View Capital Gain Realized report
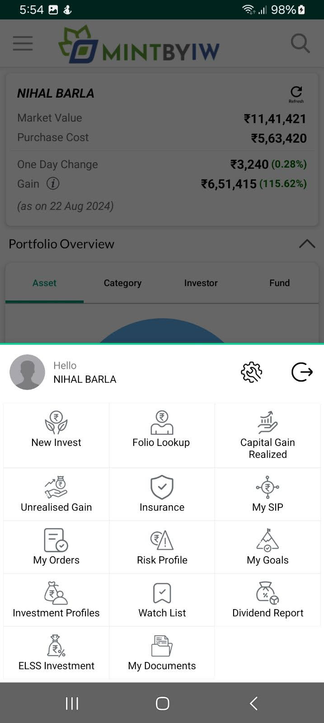Image resolution: width=324 pixels, height=723 pixels. click(268, 434)
